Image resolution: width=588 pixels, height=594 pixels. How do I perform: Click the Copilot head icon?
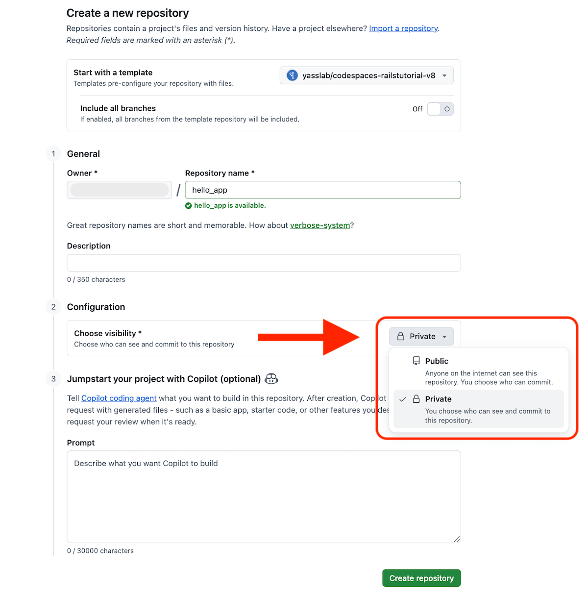[x=271, y=378]
